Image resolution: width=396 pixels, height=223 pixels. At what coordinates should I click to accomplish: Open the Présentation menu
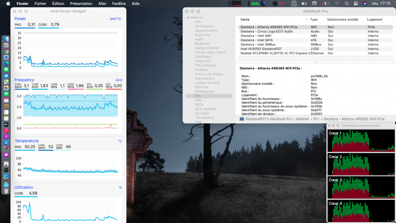tap(81, 4)
